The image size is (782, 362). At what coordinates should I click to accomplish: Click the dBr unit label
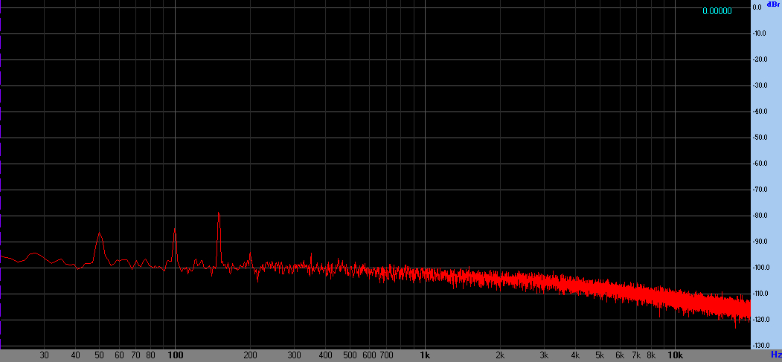point(772,4)
